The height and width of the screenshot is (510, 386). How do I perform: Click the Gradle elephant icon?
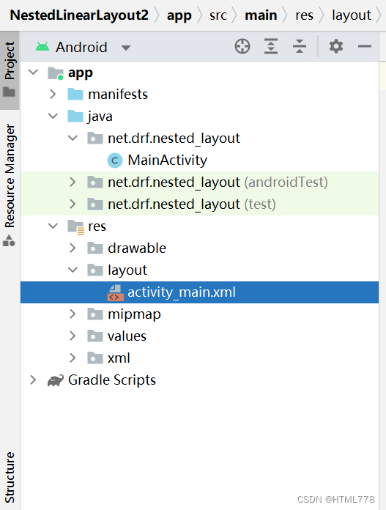click(55, 380)
